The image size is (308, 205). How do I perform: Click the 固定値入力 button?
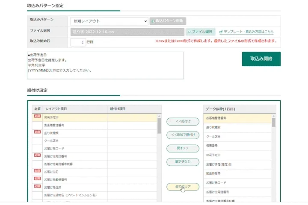[x=183, y=162]
